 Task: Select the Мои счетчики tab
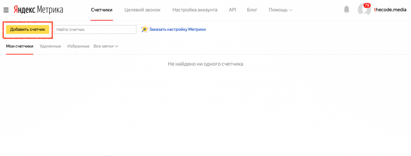pyautogui.click(x=20, y=46)
